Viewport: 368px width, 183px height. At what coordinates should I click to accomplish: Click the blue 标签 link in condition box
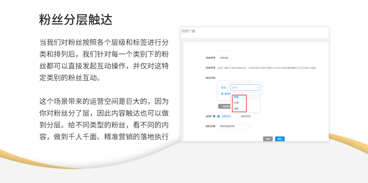(224, 87)
